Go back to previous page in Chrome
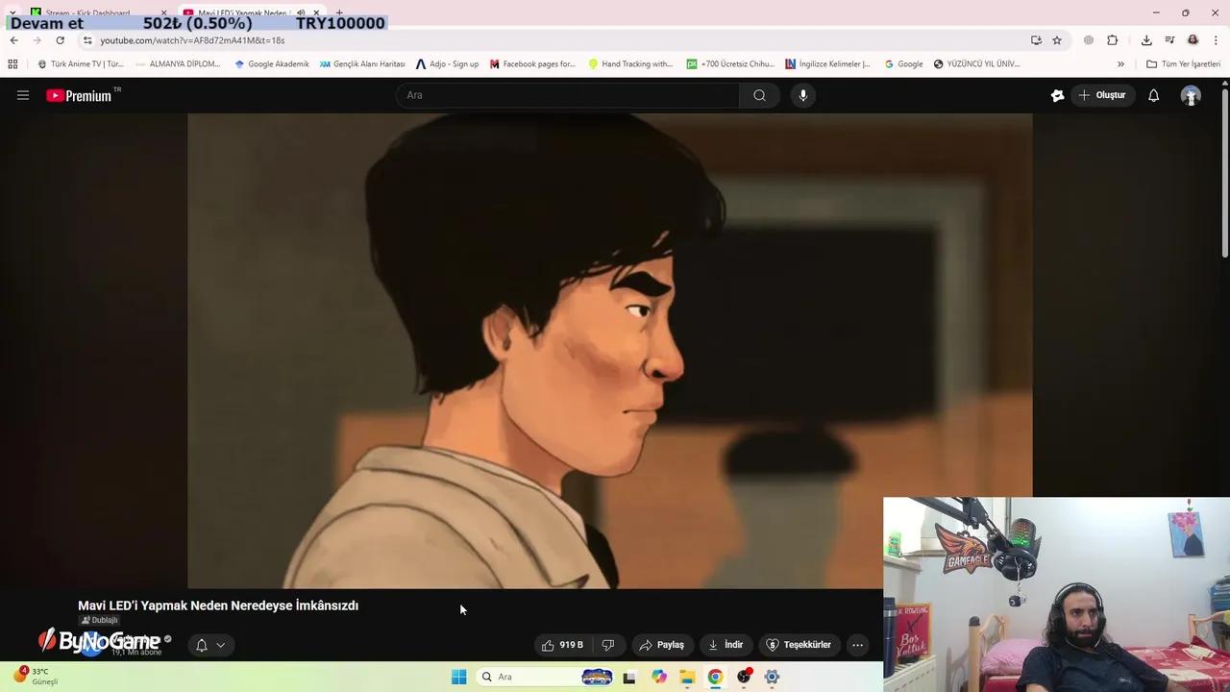 13,40
